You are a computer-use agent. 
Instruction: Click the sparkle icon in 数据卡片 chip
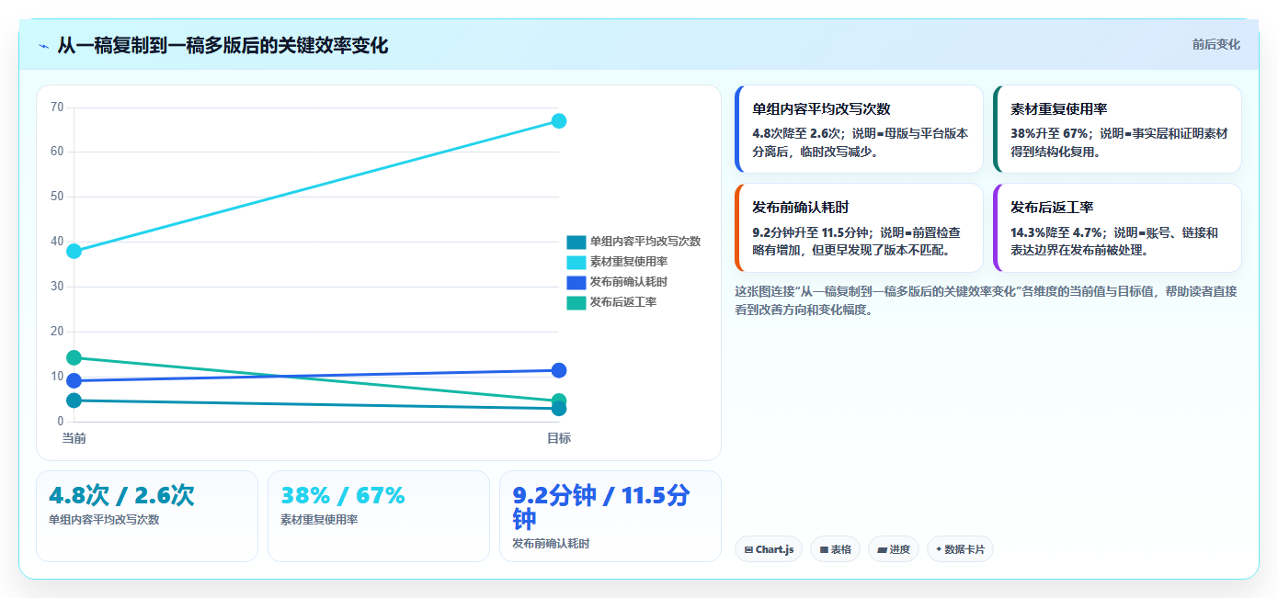click(x=939, y=549)
